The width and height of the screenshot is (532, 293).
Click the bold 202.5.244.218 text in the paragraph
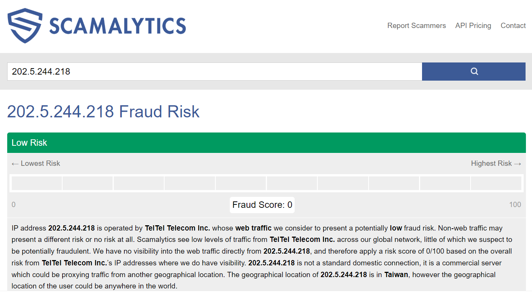(x=72, y=228)
